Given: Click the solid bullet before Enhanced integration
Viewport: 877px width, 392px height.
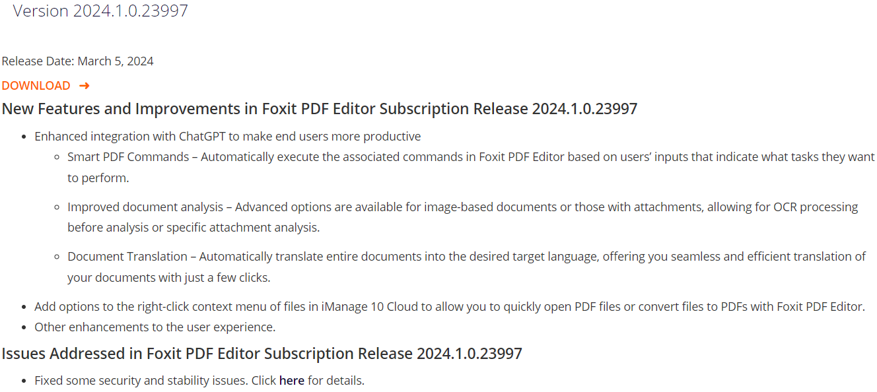Looking at the screenshot, I should click(x=24, y=137).
